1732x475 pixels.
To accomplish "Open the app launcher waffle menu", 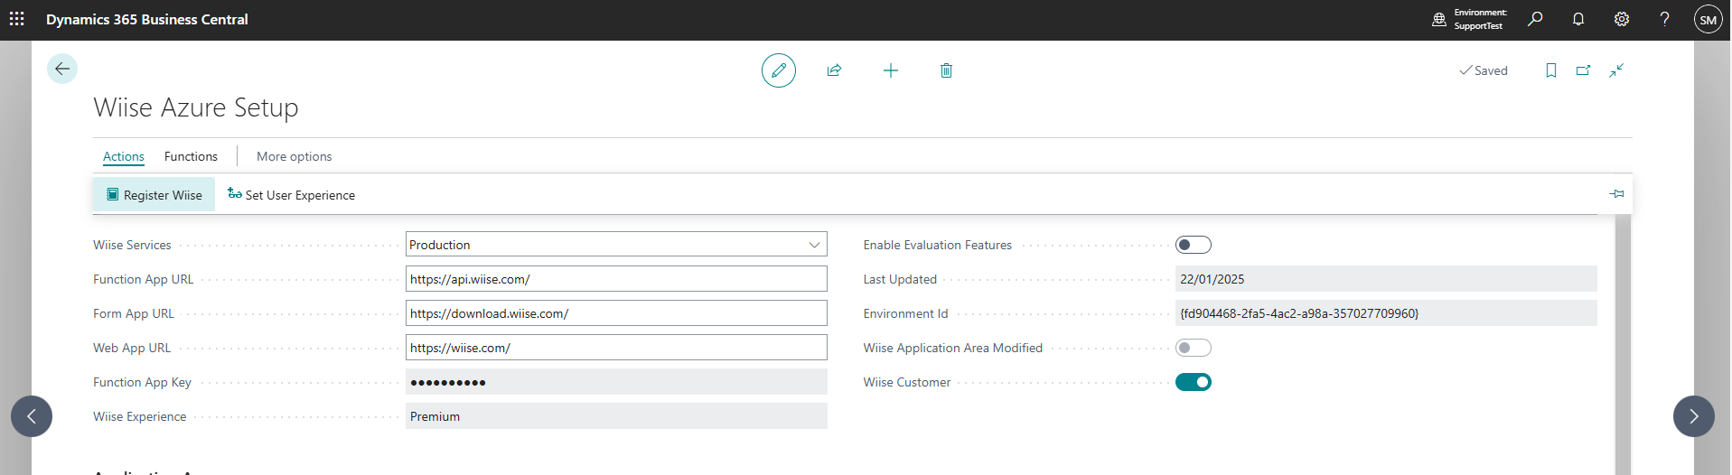I will [x=17, y=19].
